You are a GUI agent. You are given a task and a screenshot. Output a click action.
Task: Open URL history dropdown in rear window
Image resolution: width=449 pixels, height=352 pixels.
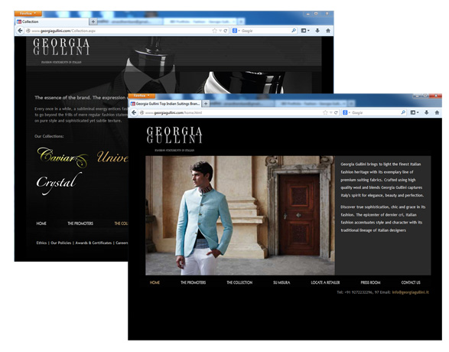click(x=220, y=31)
